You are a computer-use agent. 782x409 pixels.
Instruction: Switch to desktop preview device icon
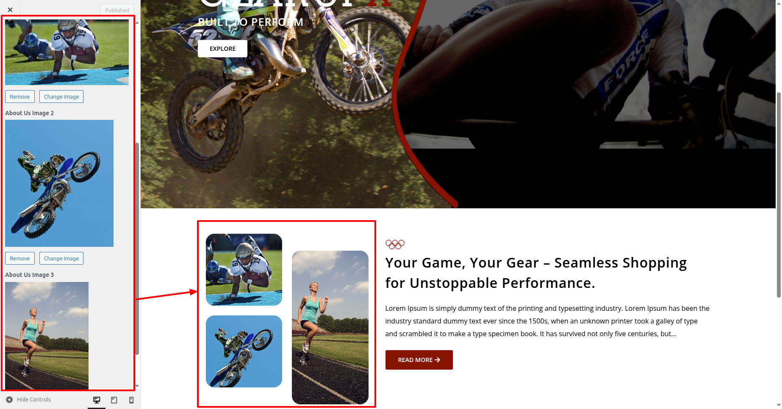97,400
